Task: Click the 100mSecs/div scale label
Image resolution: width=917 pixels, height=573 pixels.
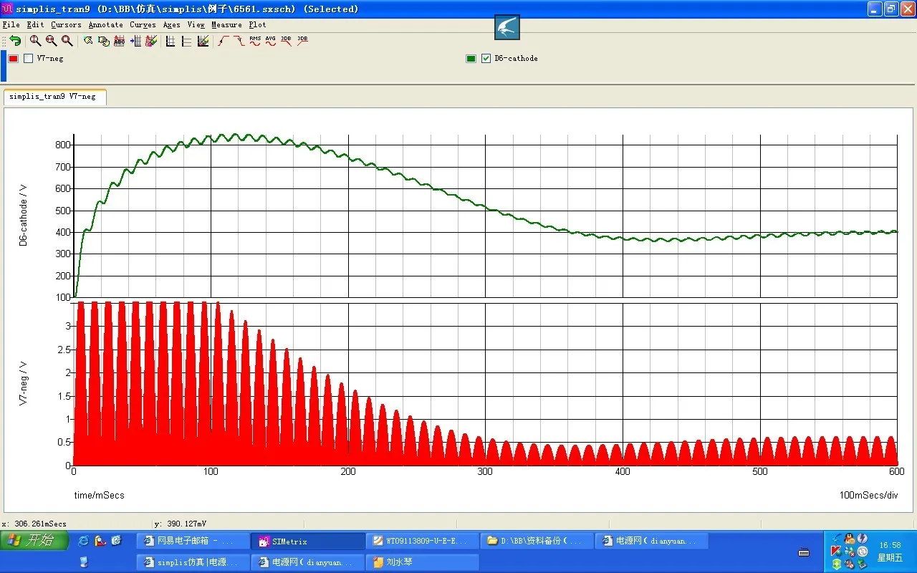Action: point(868,495)
